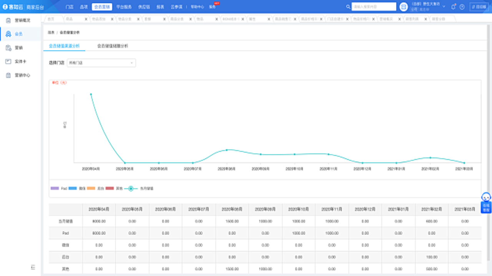Expand the account dropdown arrow in header
Viewport: 492px width, 276px height.
tap(444, 7)
